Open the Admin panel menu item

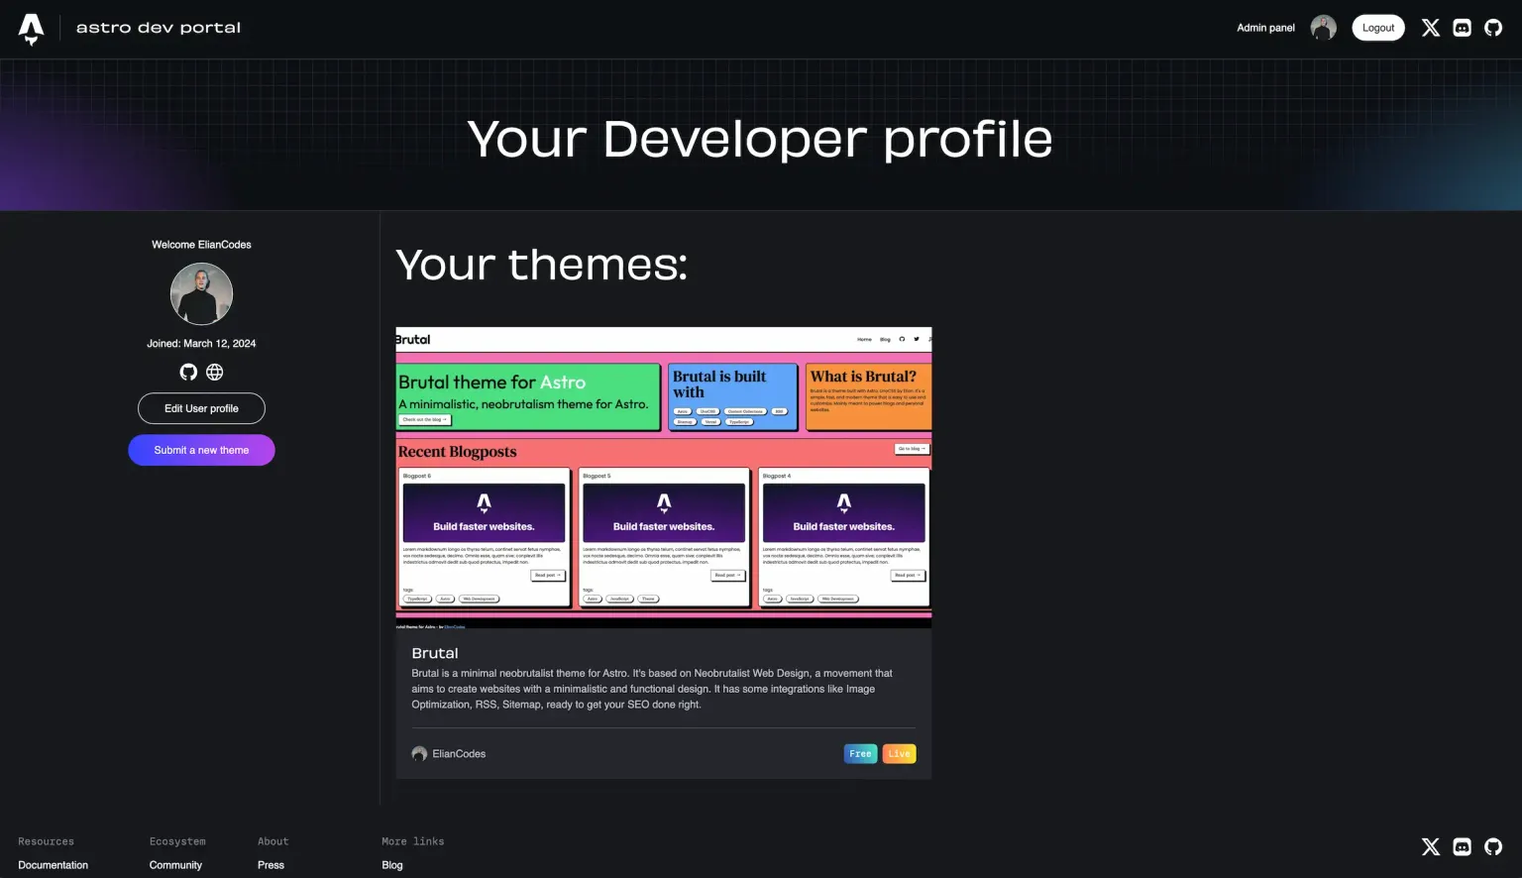tap(1265, 28)
